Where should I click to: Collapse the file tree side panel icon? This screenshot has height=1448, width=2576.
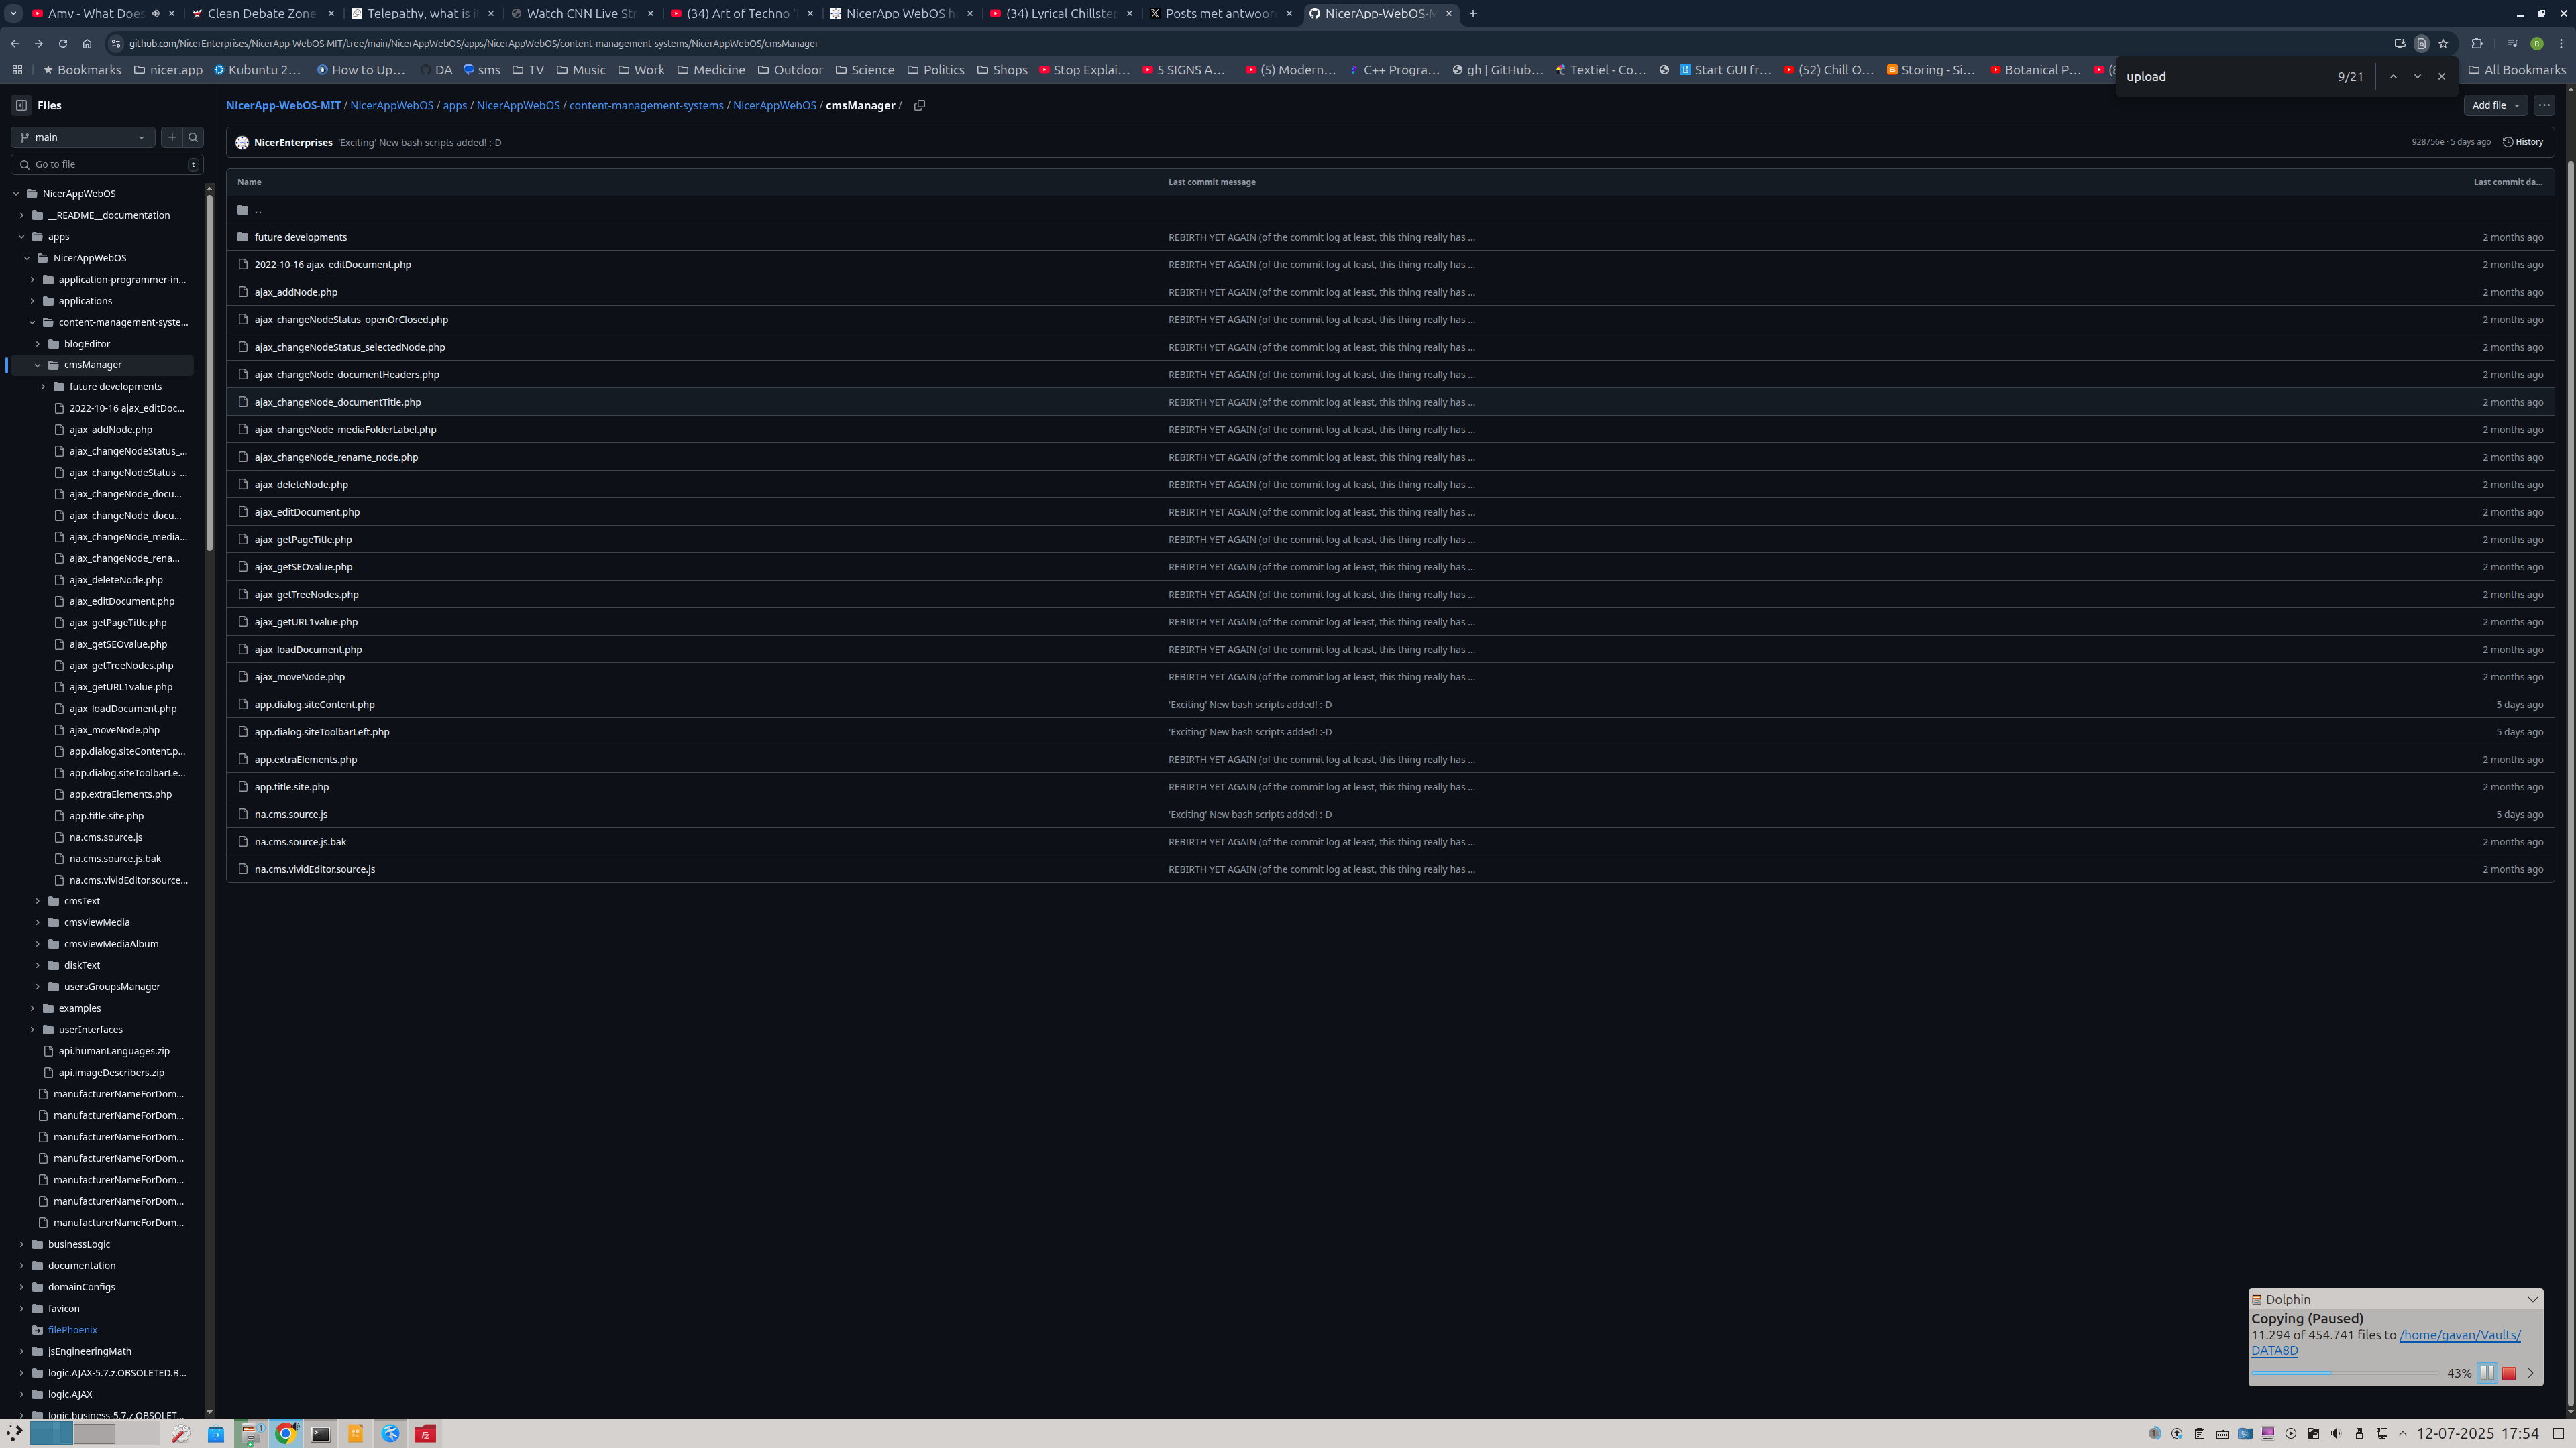(x=21, y=105)
